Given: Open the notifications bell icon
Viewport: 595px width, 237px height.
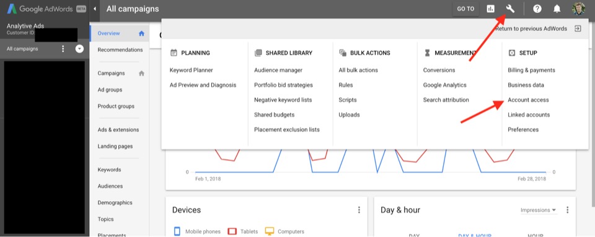Looking at the screenshot, I should click(557, 9).
